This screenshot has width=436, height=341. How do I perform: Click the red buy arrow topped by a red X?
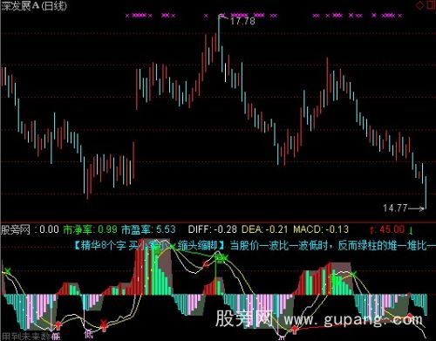104,325
